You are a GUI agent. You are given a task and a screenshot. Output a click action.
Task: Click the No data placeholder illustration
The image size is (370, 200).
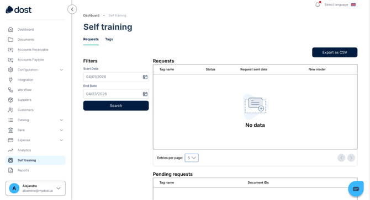click(x=255, y=107)
